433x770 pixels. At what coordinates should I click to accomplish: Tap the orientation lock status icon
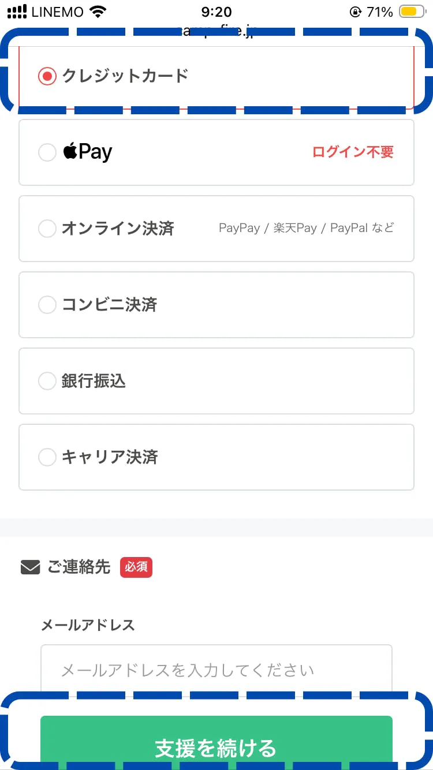point(354,12)
